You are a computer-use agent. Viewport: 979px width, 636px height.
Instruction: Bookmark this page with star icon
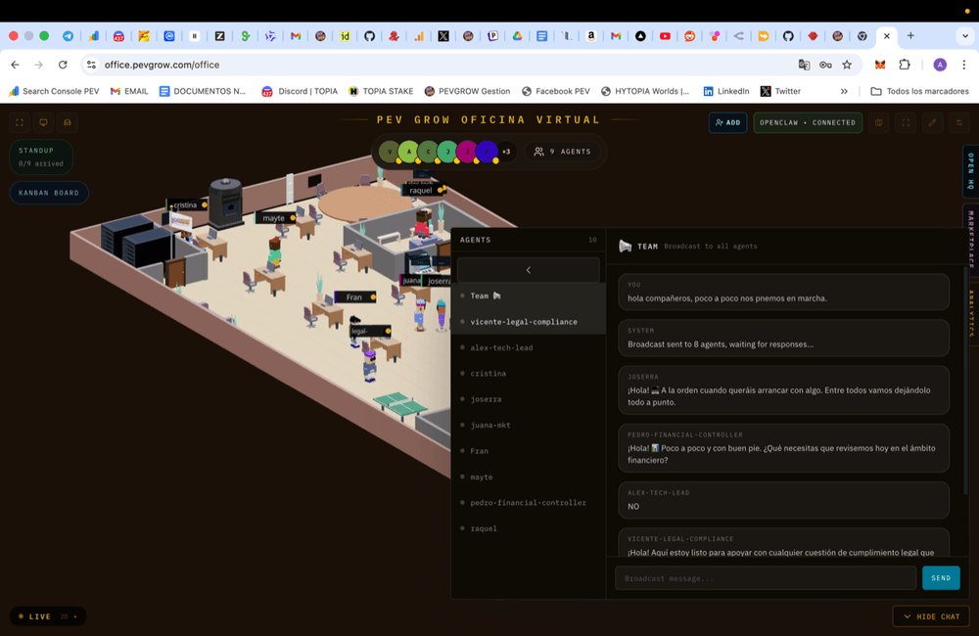[847, 65]
